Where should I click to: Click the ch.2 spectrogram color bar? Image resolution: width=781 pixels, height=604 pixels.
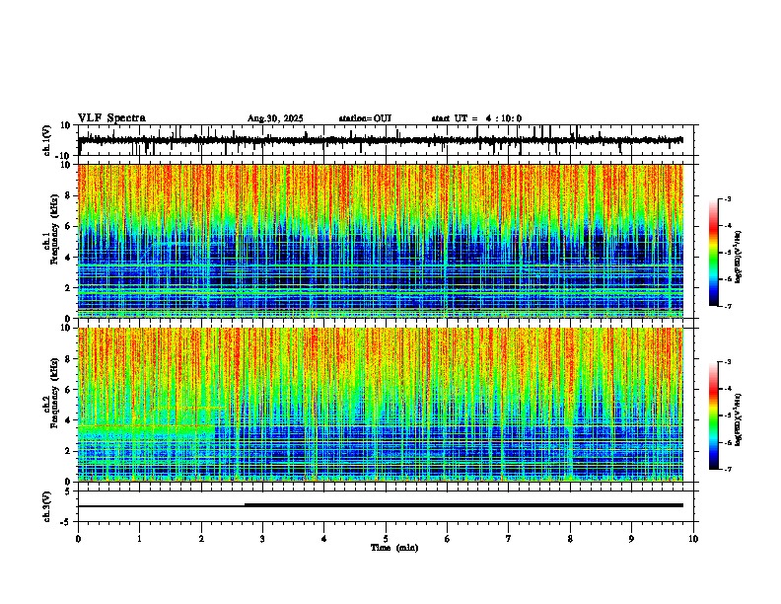click(714, 415)
